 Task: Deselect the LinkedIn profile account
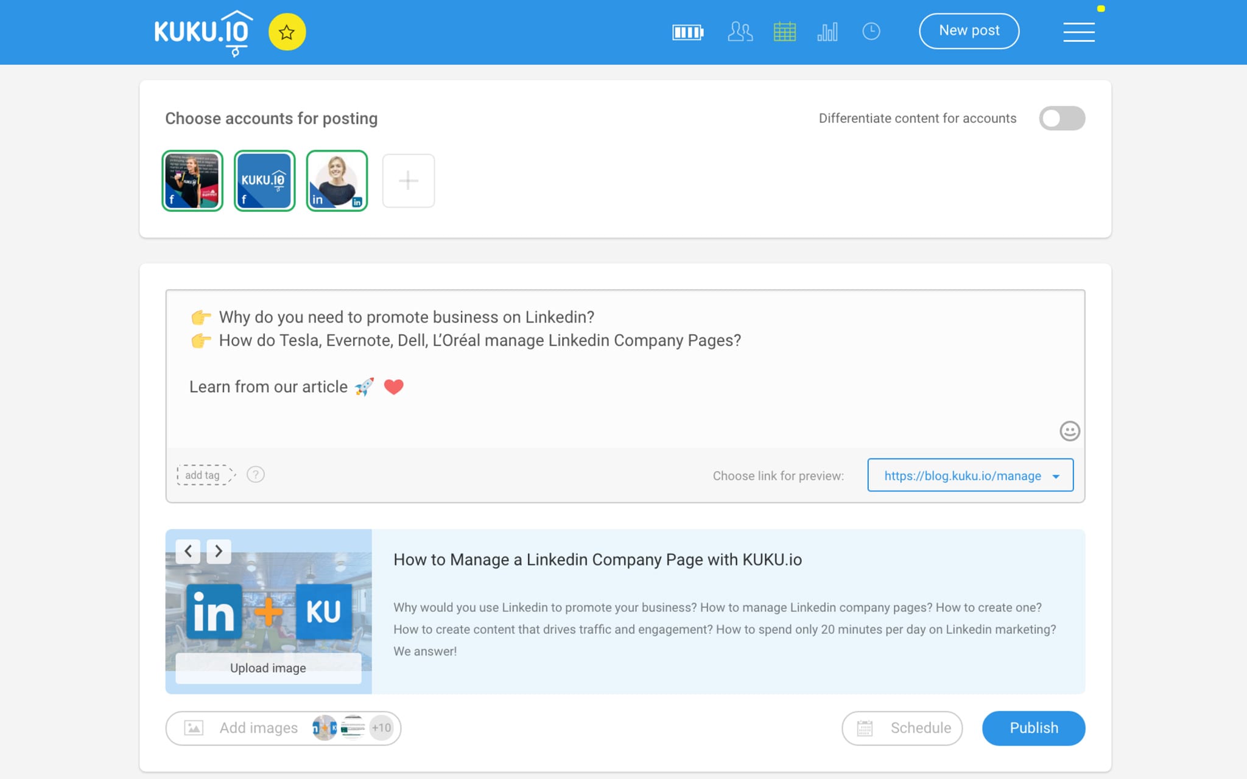(337, 181)
